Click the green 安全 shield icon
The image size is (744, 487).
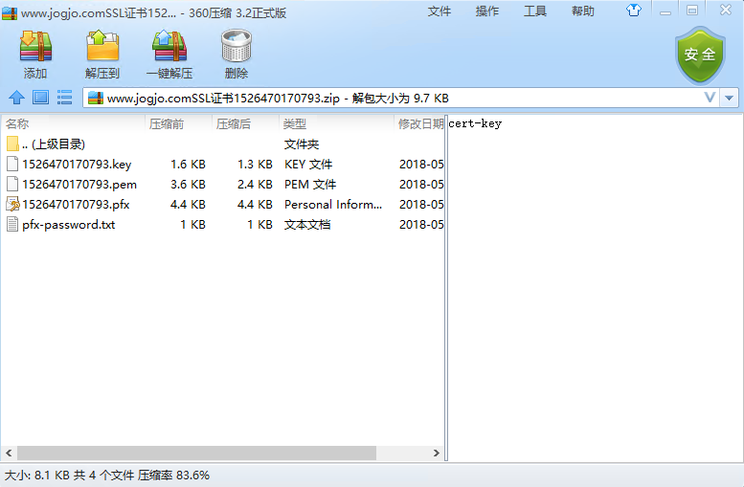tap(700, 55)
